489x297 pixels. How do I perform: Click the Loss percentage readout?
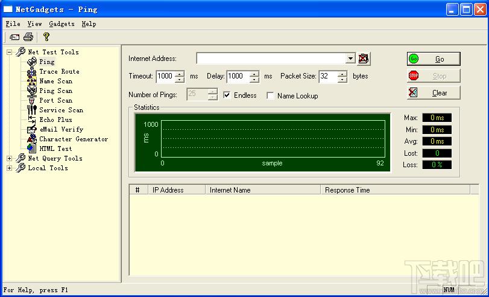(437, 165)
